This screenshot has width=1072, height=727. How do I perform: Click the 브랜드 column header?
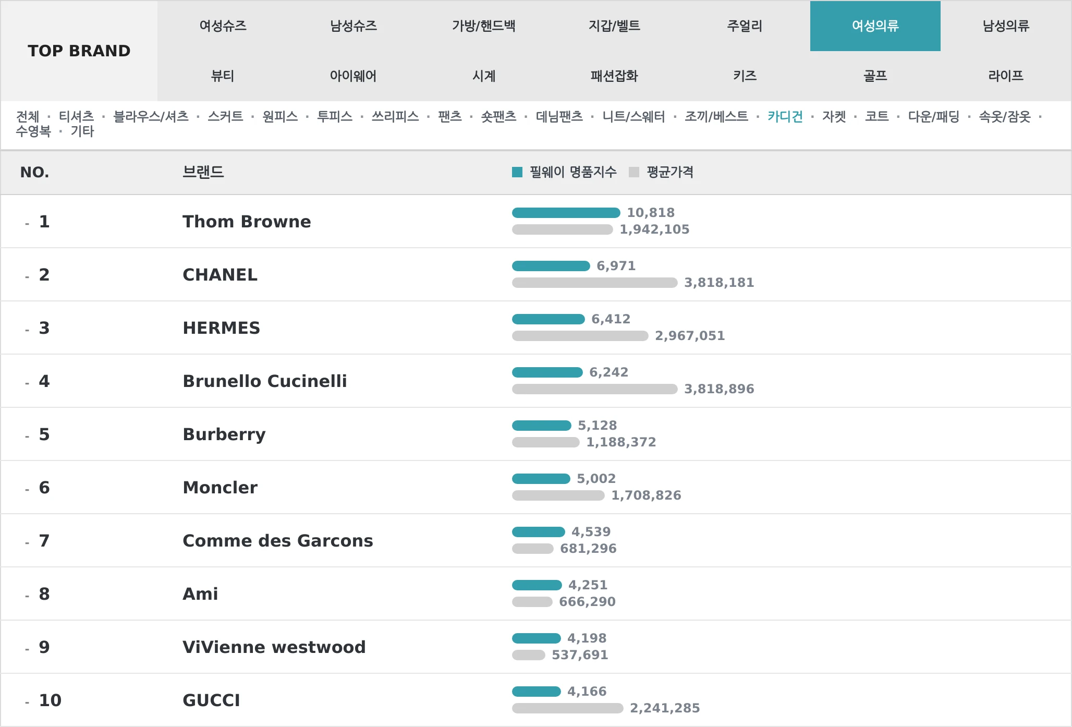(203, 172)
